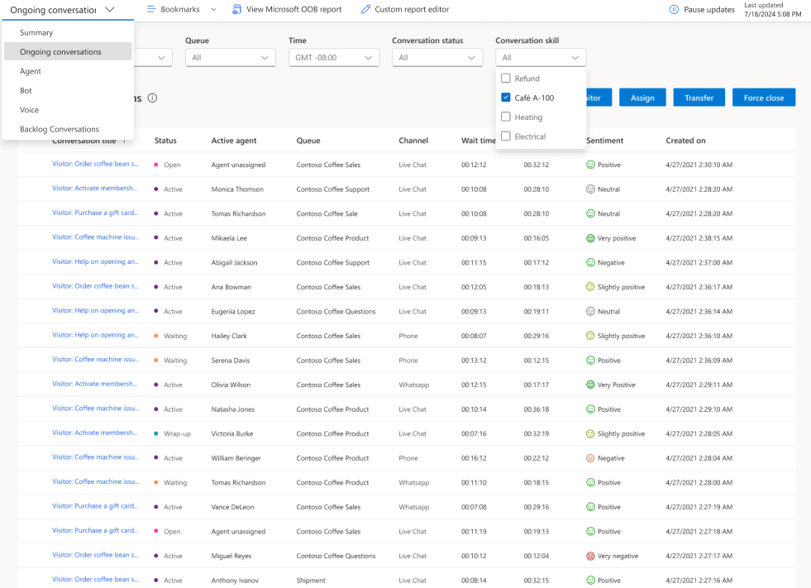Viewport: 811px width, 588px height.
Task: Click the Custom report editor pencil icon
Action: coord(365,9)
